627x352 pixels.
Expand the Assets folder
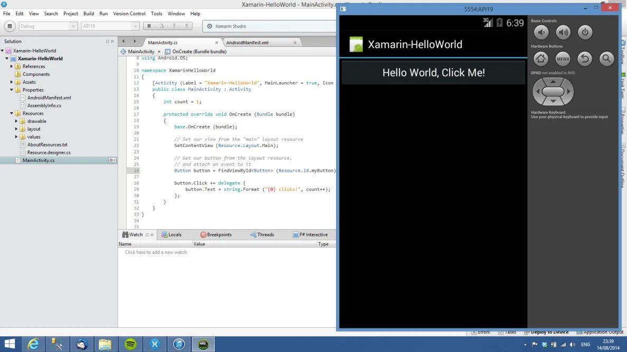click(12, 82)
